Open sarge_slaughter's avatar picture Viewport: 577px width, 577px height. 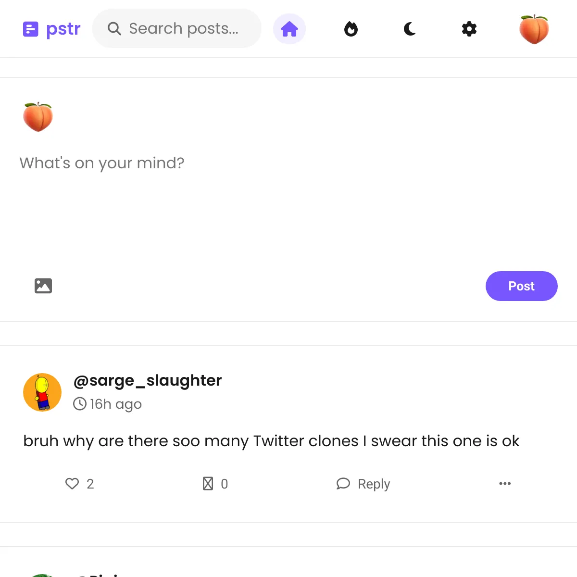click(42, 392)
